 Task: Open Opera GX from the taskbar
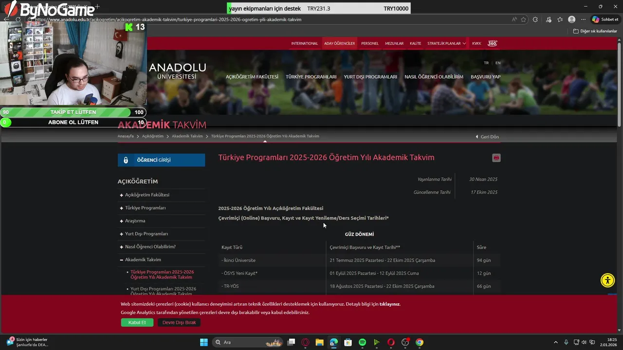pos(305,342)
